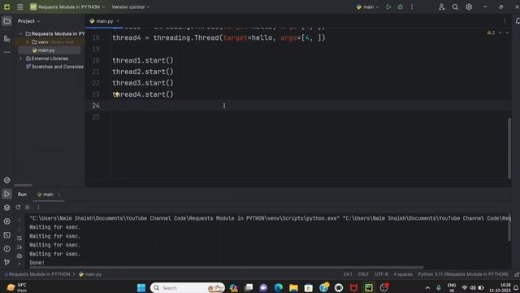
Task: Open File Explorer from taskbar
Action: [293, 287]
